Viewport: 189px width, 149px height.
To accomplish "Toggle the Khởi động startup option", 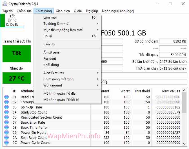I will pyautogui.click(x=68, y=65).
